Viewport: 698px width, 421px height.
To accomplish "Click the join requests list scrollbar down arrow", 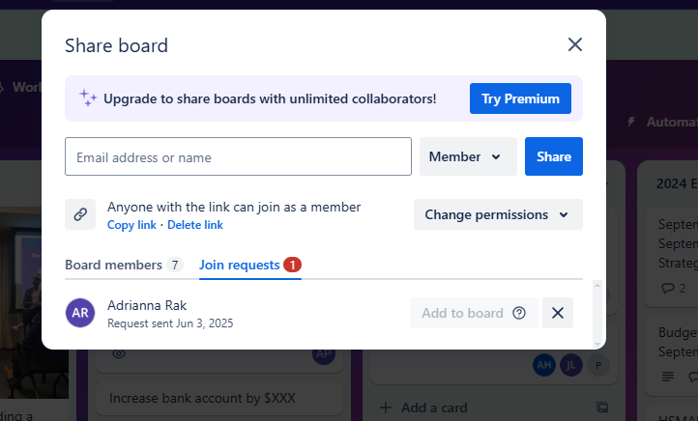I will [597, 344].
